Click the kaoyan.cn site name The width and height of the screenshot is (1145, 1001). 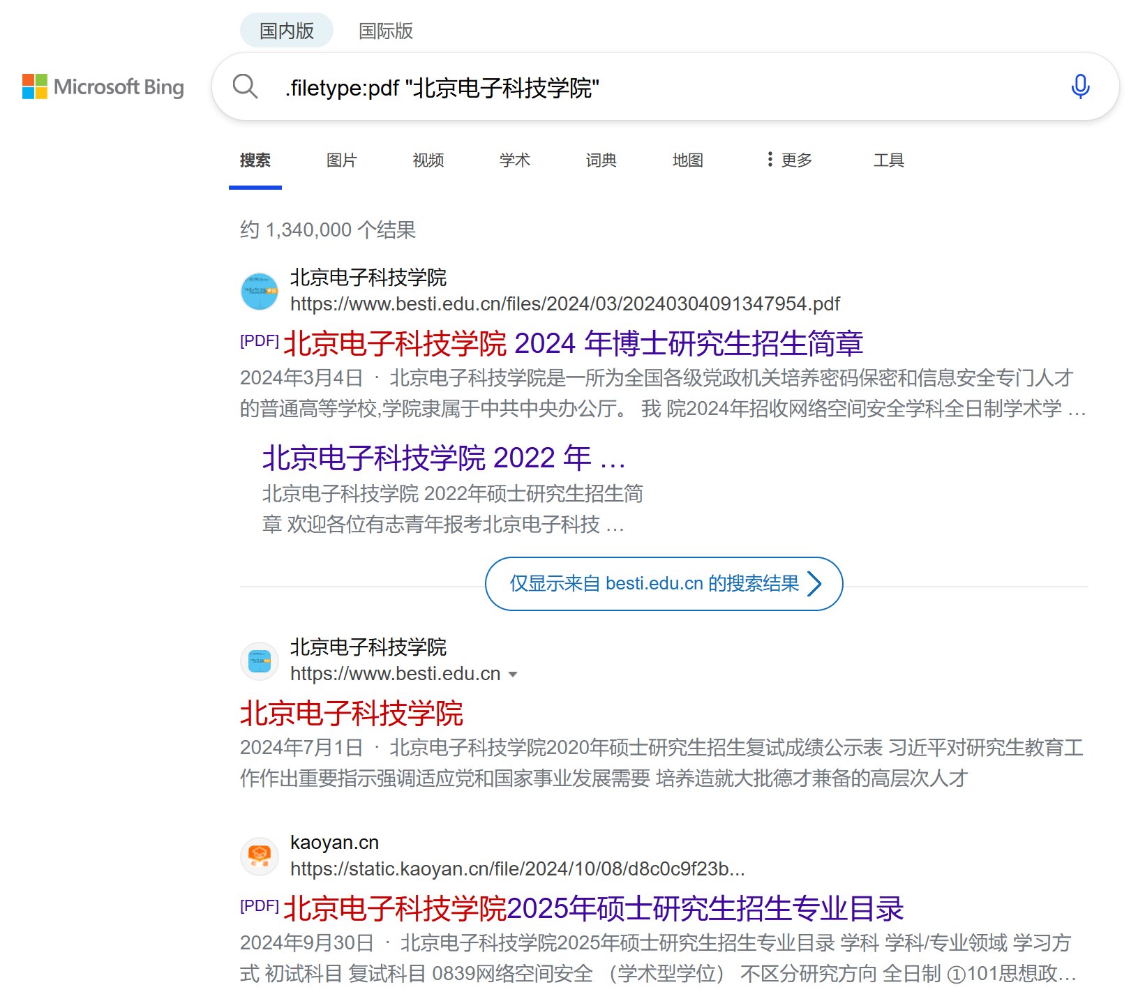(x=335, y=843)
